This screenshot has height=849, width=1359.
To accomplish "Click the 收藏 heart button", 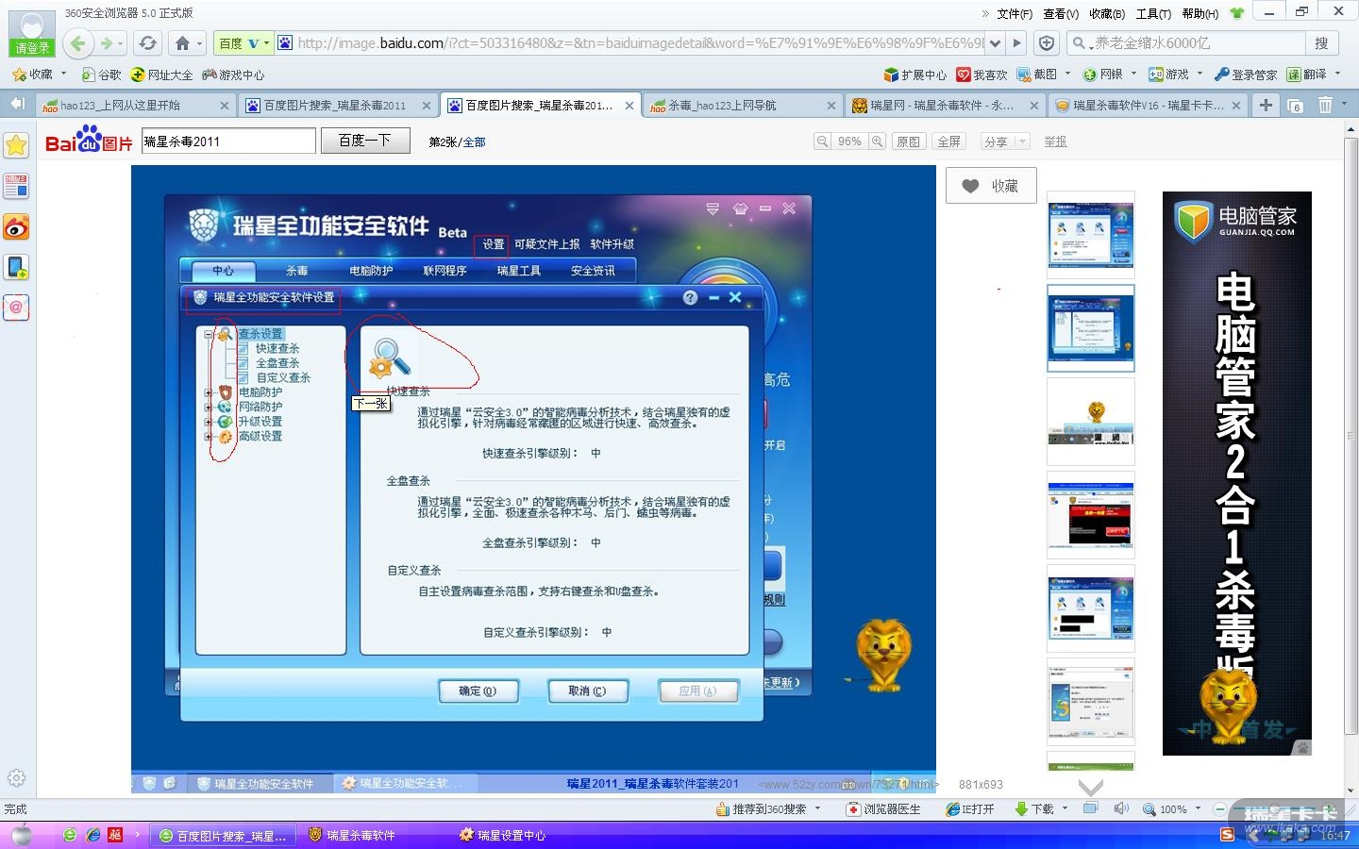I will [991, 186].
